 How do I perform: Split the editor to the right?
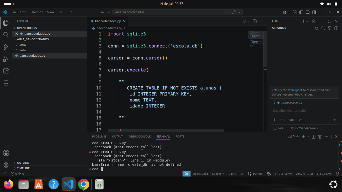point(255,21)
